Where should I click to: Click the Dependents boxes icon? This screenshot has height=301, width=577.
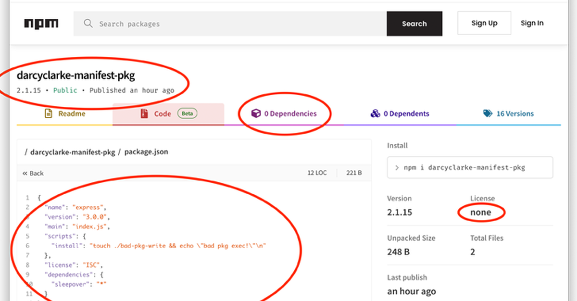[x=375, y=114]
